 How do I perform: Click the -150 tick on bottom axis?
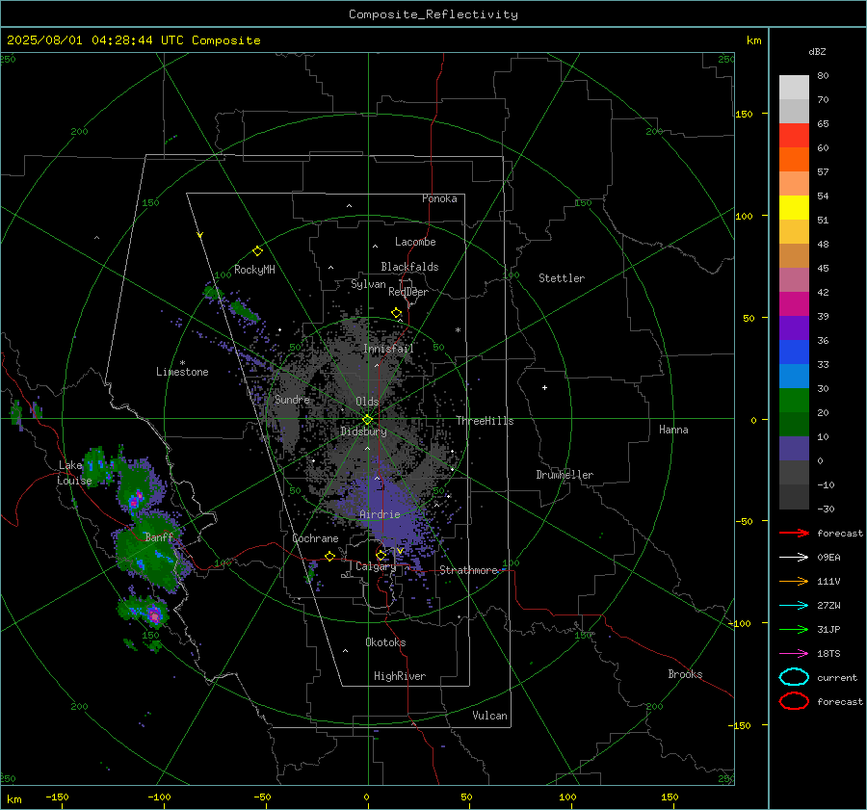coord(57,797)
